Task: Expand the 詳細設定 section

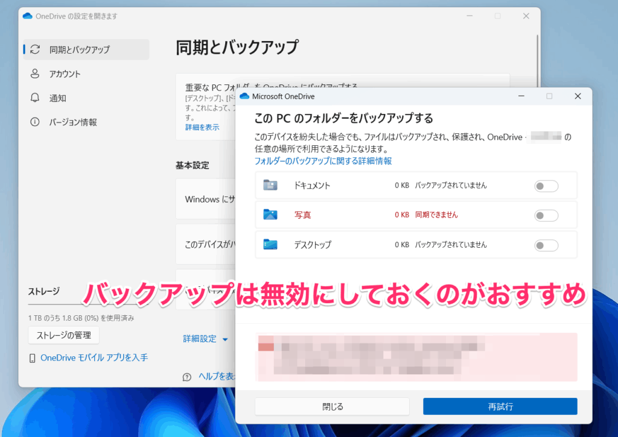Action: click(x=205, y=339)
